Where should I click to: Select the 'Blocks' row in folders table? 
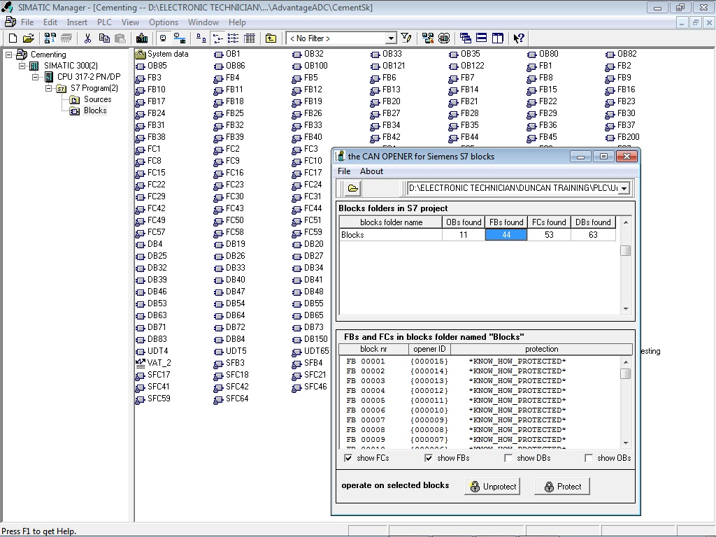click(478, 235)
